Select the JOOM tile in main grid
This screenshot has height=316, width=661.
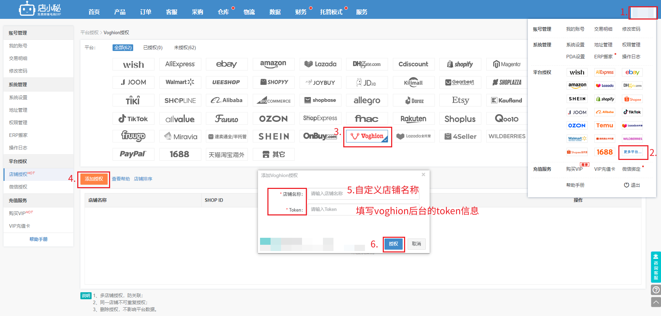click(134, 82)
